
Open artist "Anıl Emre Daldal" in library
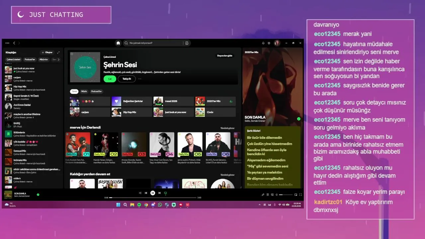pos(33,106)
